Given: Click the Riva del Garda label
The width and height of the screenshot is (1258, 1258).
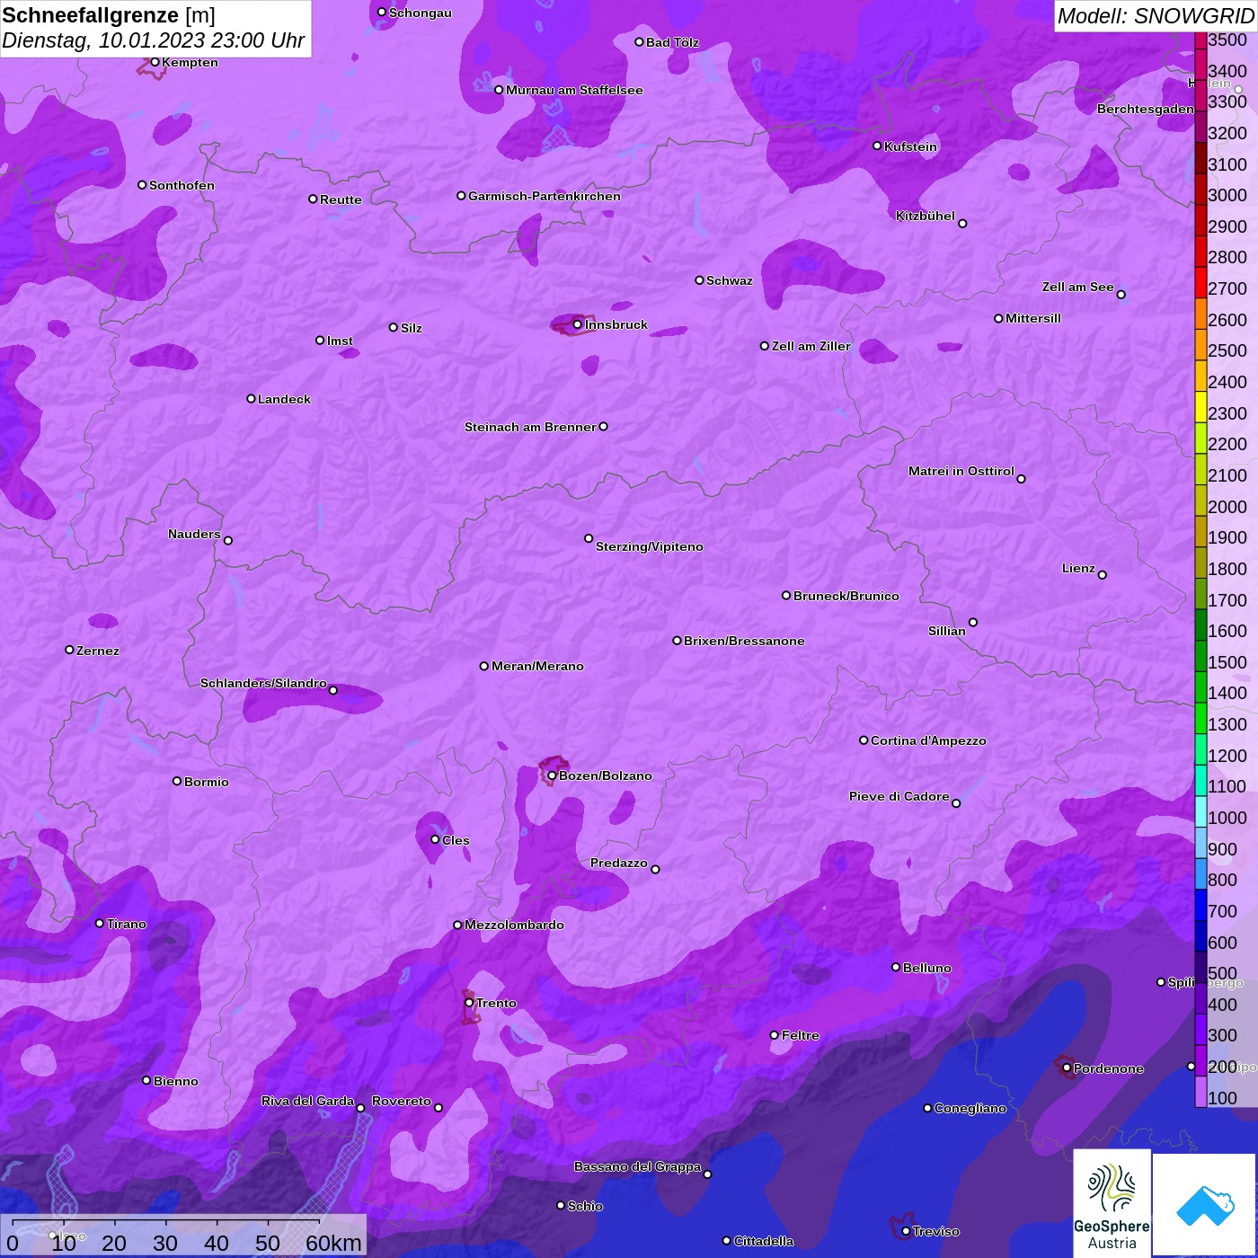Looking at the screenshot, I should (307, 1101).
